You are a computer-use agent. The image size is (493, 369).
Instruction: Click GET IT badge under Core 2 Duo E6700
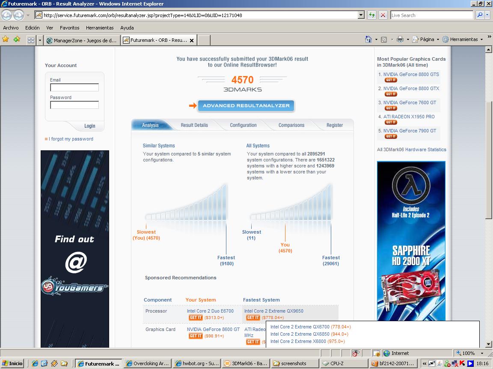(x=196, y=318)
